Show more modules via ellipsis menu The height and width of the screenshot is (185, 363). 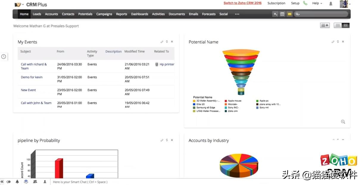[x=237, y=14]
